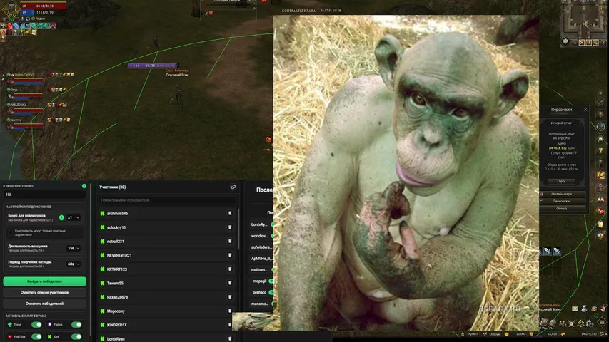The width and height of the screenshot is (609, 342).
Task: Select winner mopagll in the recent winners list
Action: point(259,281)
